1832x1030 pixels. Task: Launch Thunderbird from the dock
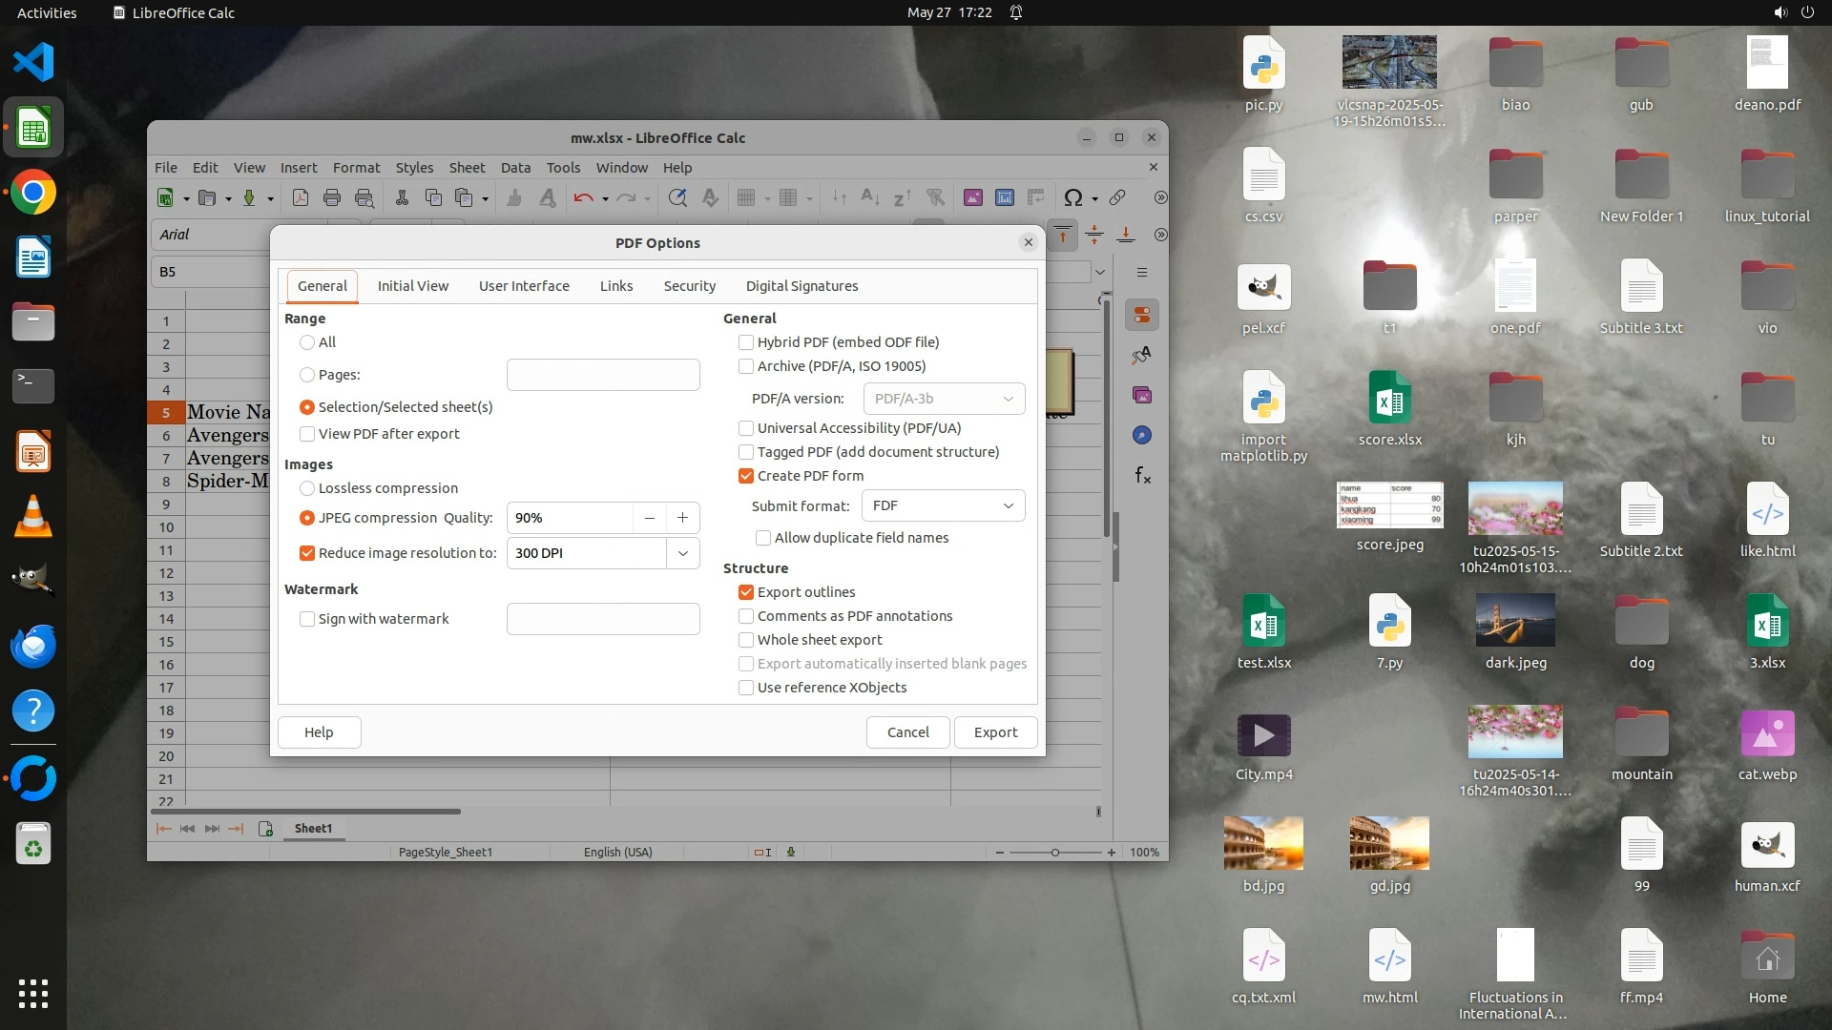pos(33,646)
